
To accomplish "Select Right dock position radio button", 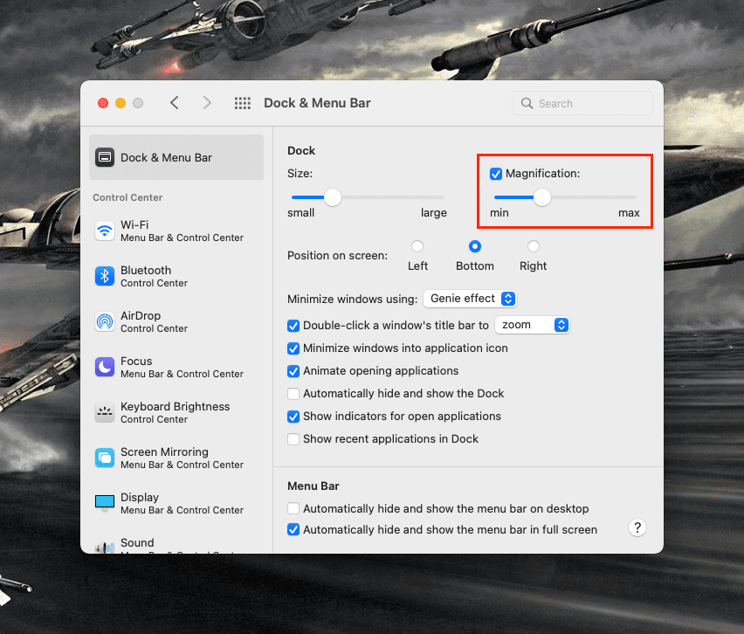I will [534, 246].
